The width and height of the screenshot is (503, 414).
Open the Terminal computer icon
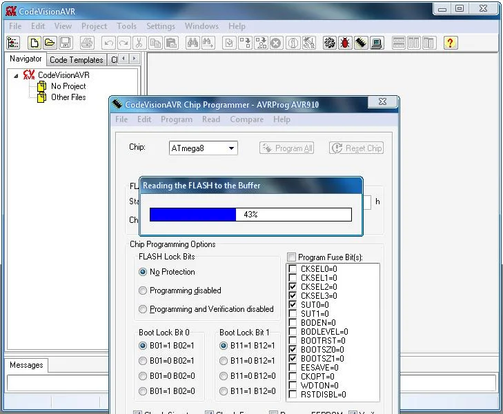(376, 43)
